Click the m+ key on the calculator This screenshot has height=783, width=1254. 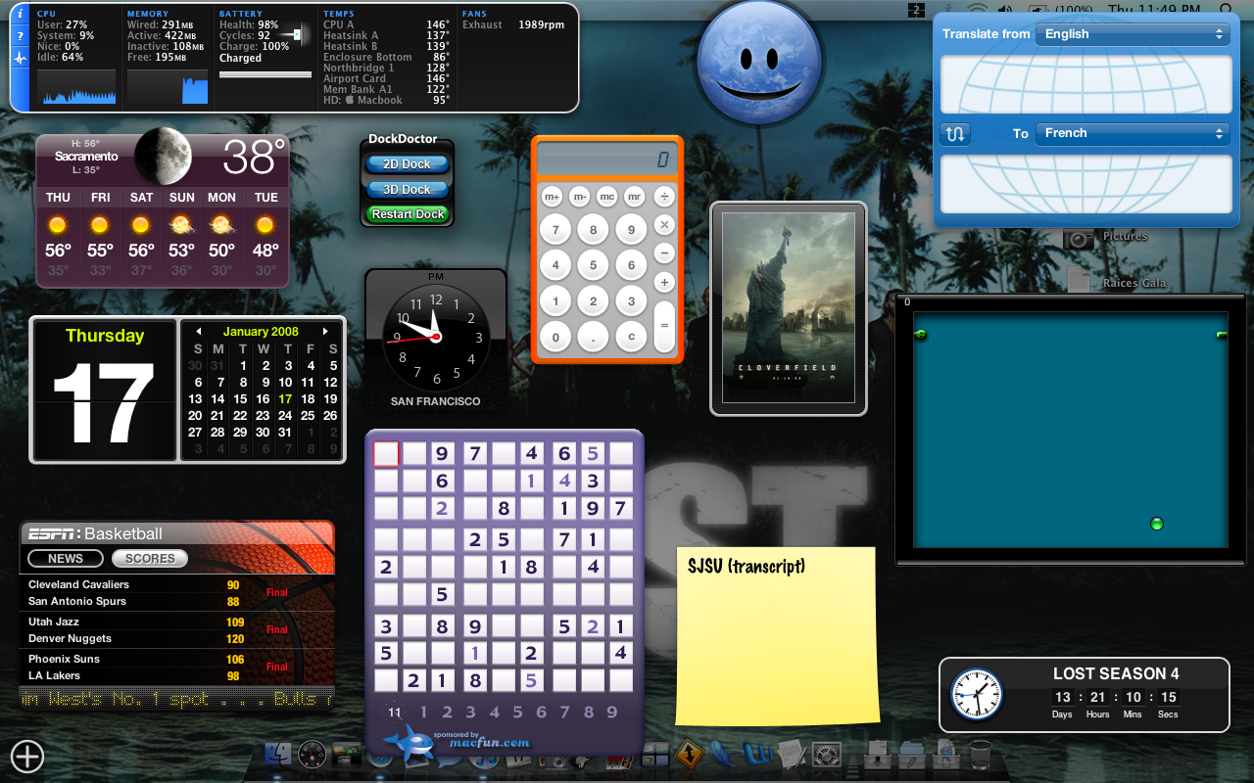(552, 196)
